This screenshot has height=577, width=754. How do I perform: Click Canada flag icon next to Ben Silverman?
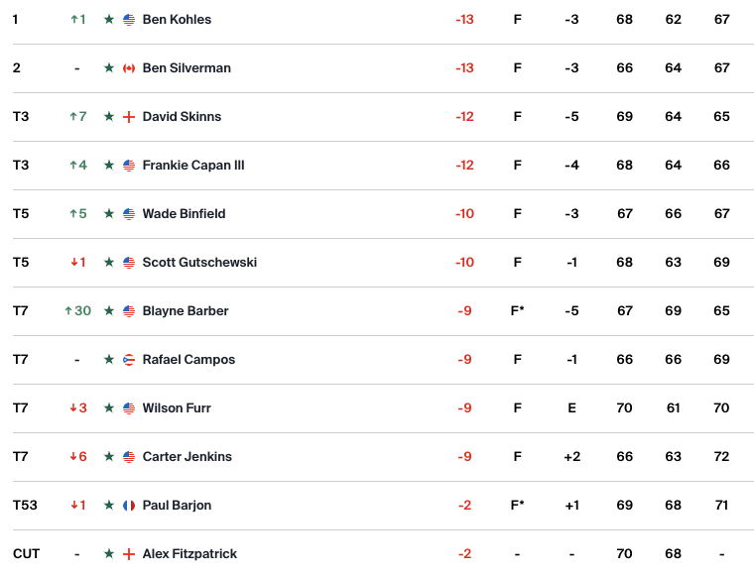coord(129,68)
